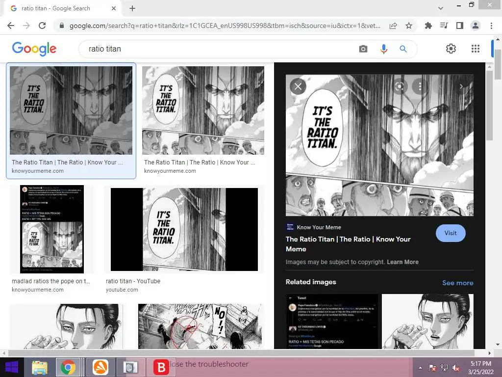Toggle the browser side panel
502x377 pixels.
(460, 26)
